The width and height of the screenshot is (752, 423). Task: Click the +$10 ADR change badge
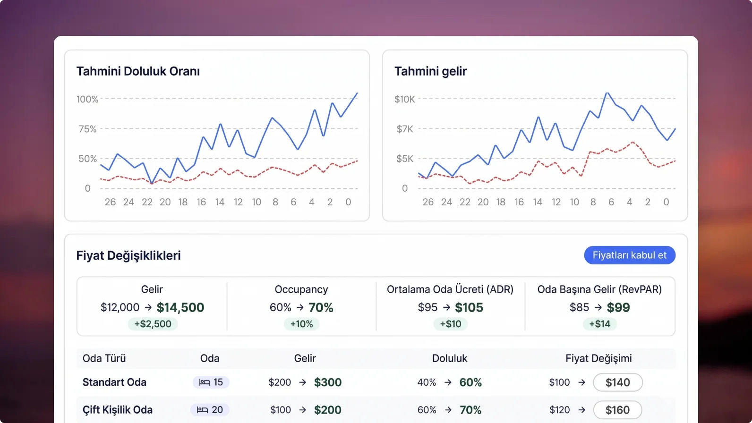(x=450, y=324)
